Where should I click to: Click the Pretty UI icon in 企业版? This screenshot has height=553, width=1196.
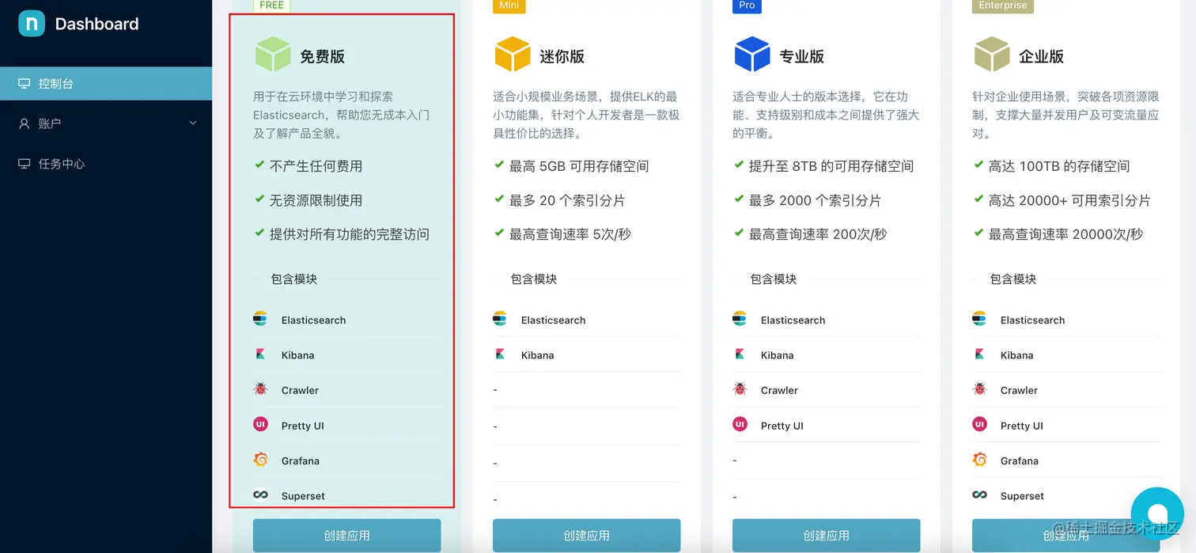(979, 424)
